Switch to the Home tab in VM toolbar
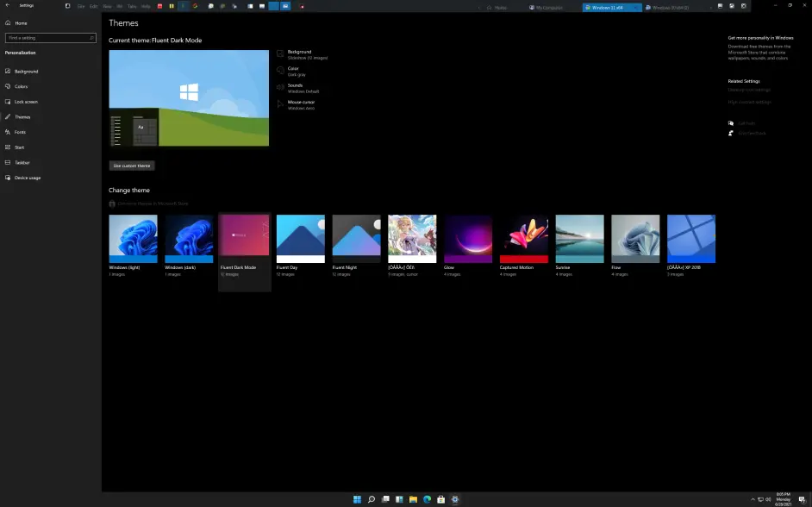The width and height of the screenshot is (812, 507). pos(497,8)
